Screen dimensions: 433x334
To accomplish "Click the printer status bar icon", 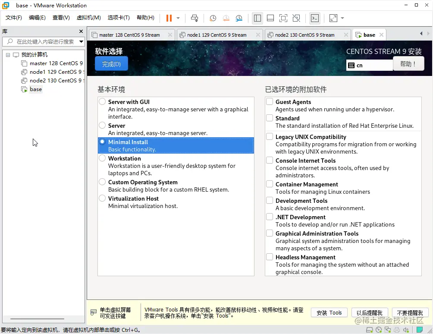I will coord(397,330).
